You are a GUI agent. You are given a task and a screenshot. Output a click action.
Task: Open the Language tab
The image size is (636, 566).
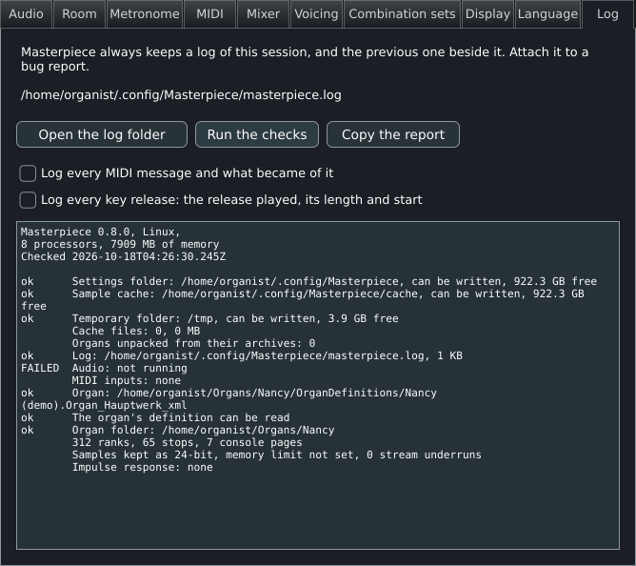(547, 14)
